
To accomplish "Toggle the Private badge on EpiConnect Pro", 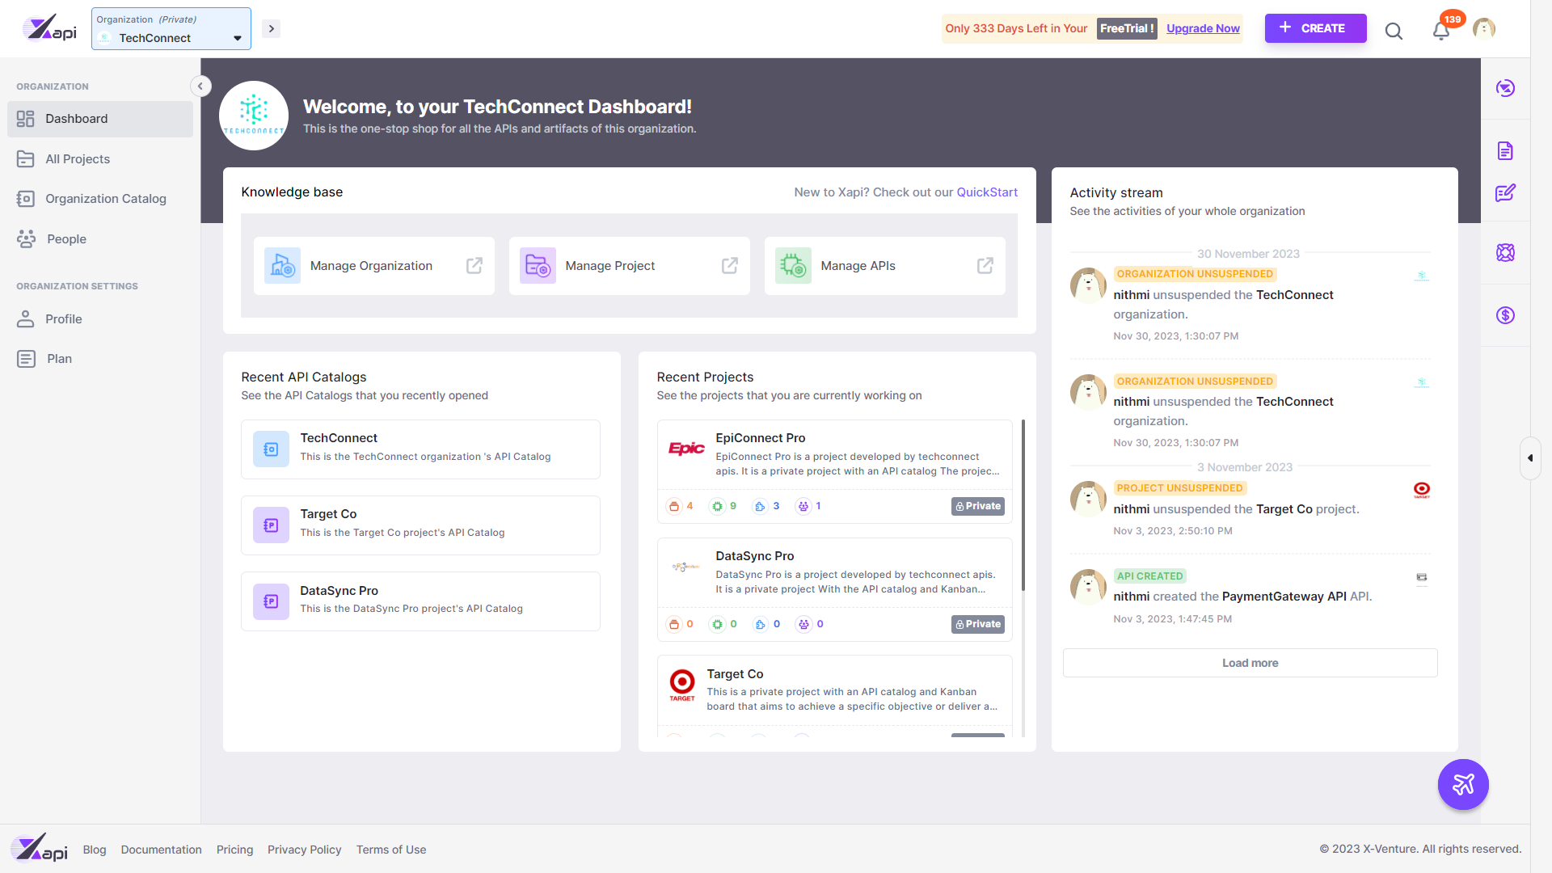I will (x=976, y=505).
